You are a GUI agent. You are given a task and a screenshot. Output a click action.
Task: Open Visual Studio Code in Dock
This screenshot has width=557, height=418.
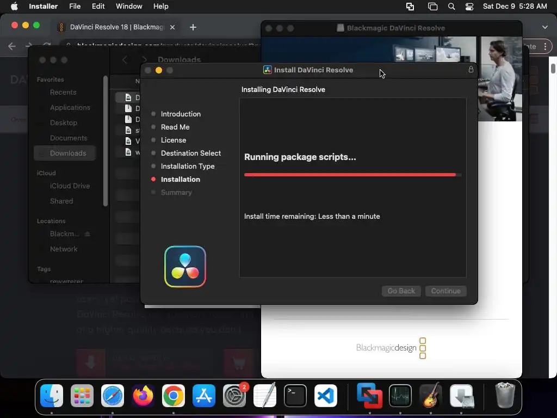pos(326,396)
